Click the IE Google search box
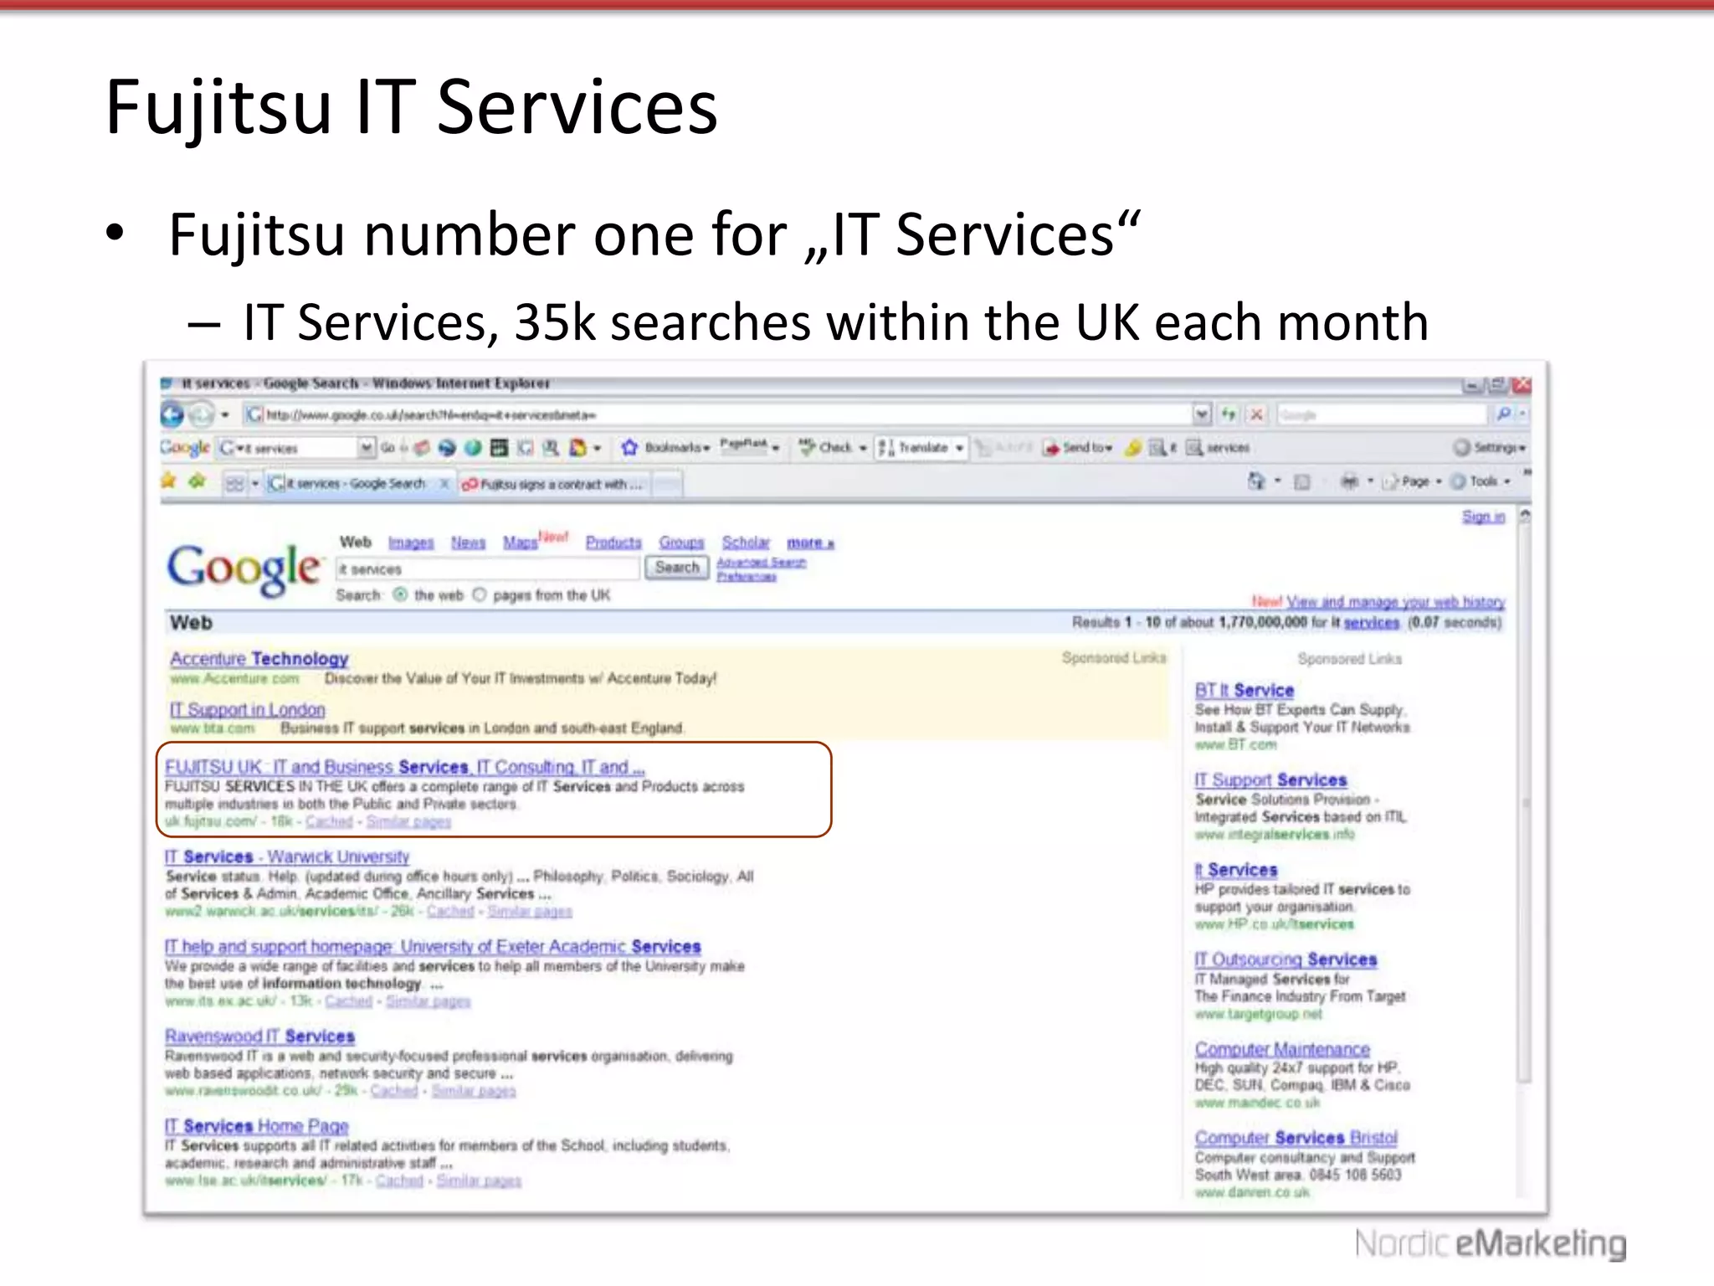This screenshot has width=1714, height=1286. (x=1383, y=414)
